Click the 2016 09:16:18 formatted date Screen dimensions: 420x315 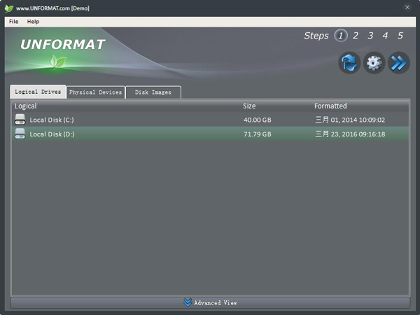(350, 134)
